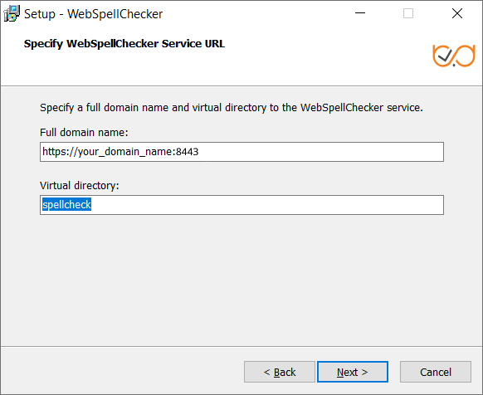Viewport: 483px width, 395px height.
Task: Close the WebSpellChecker Setup dialog
Action: [x=457, y=13]
